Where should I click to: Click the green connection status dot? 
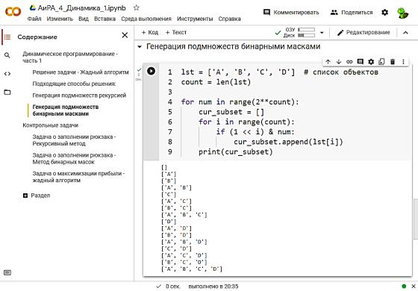tap(404, 287)
